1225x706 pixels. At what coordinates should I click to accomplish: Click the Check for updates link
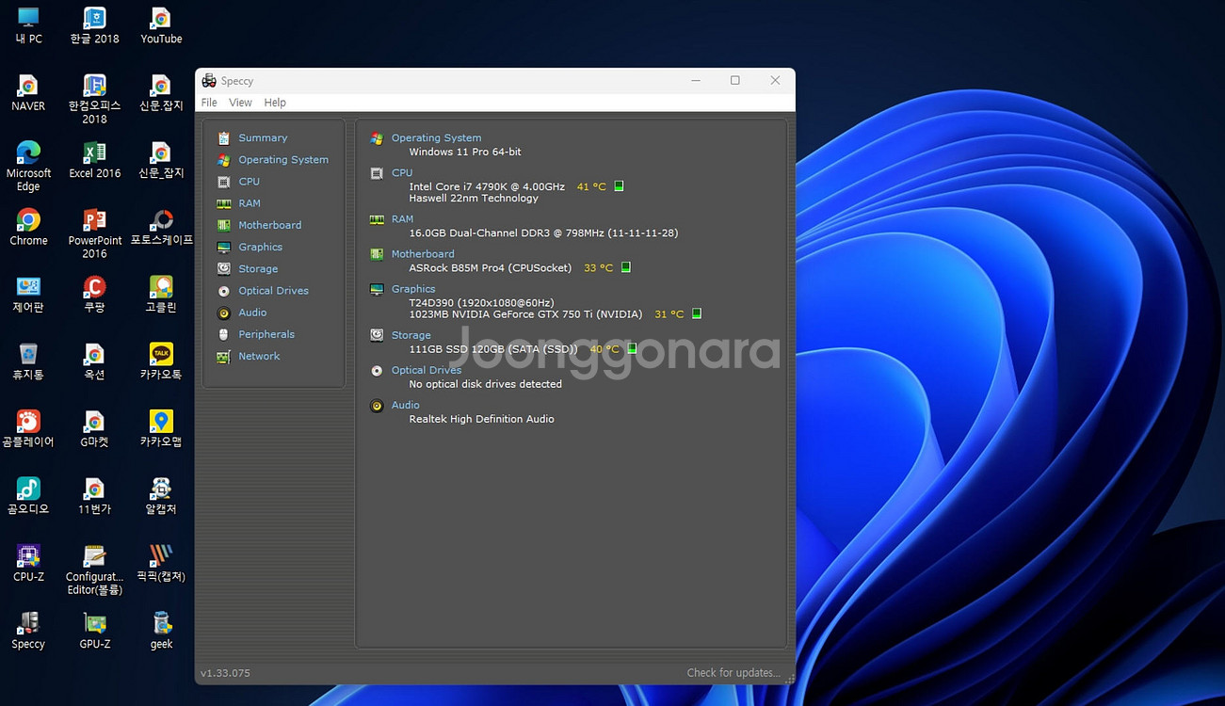tap(733, 673)
